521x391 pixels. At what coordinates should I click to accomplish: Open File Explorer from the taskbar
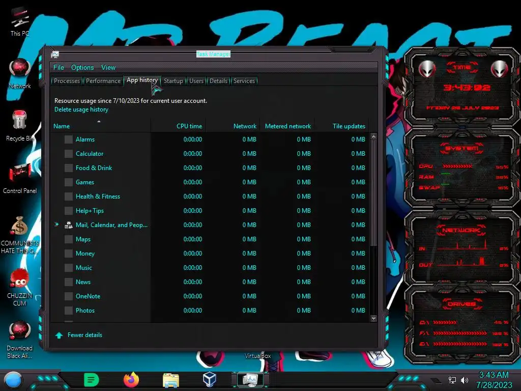tap(171, 380)
